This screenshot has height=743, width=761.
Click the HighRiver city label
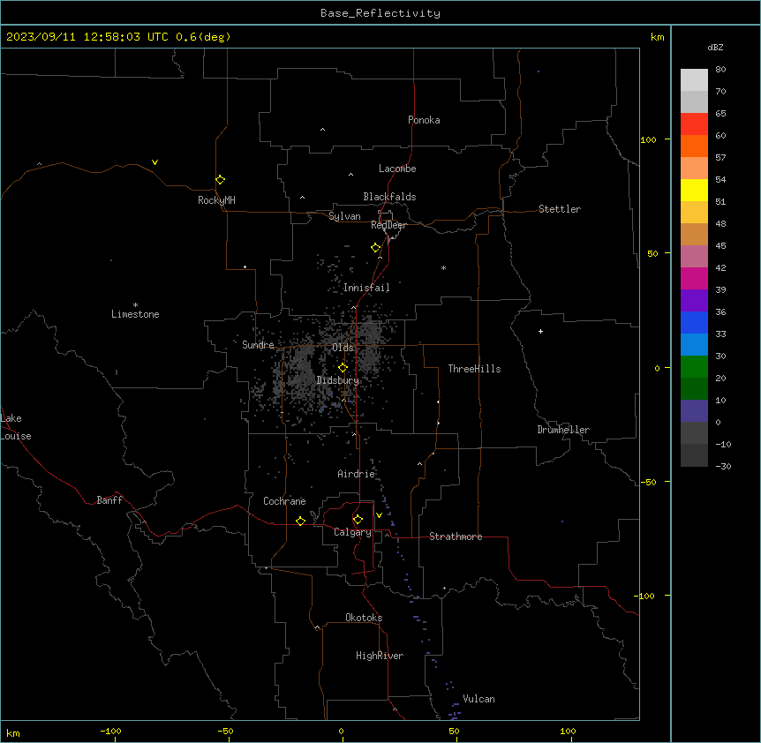(x=380, y=656)
